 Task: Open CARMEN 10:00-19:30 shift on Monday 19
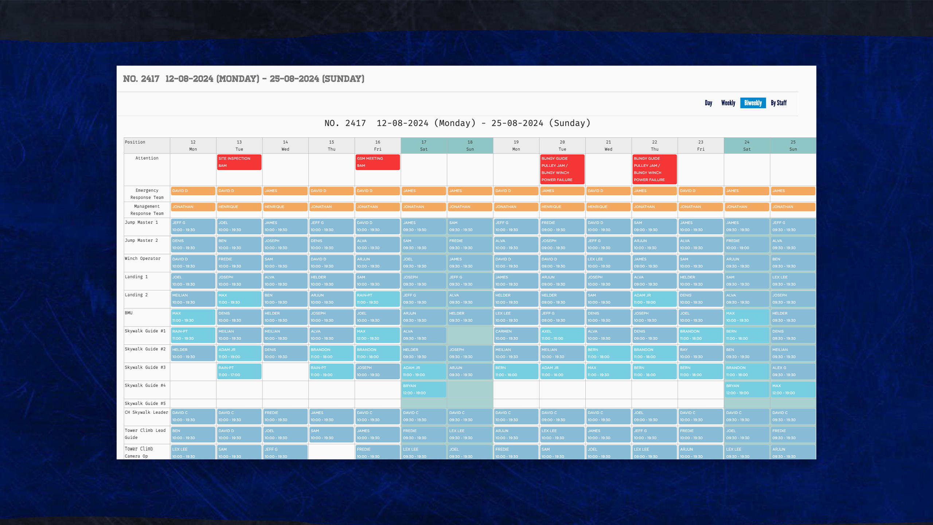point(516,335)
